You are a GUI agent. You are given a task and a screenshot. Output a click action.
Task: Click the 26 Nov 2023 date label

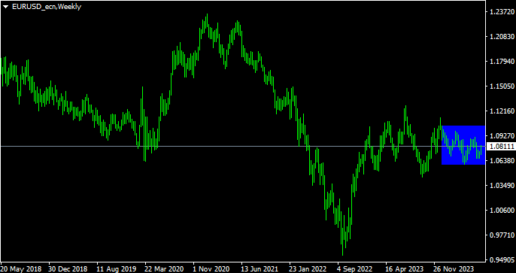(454, 268)
